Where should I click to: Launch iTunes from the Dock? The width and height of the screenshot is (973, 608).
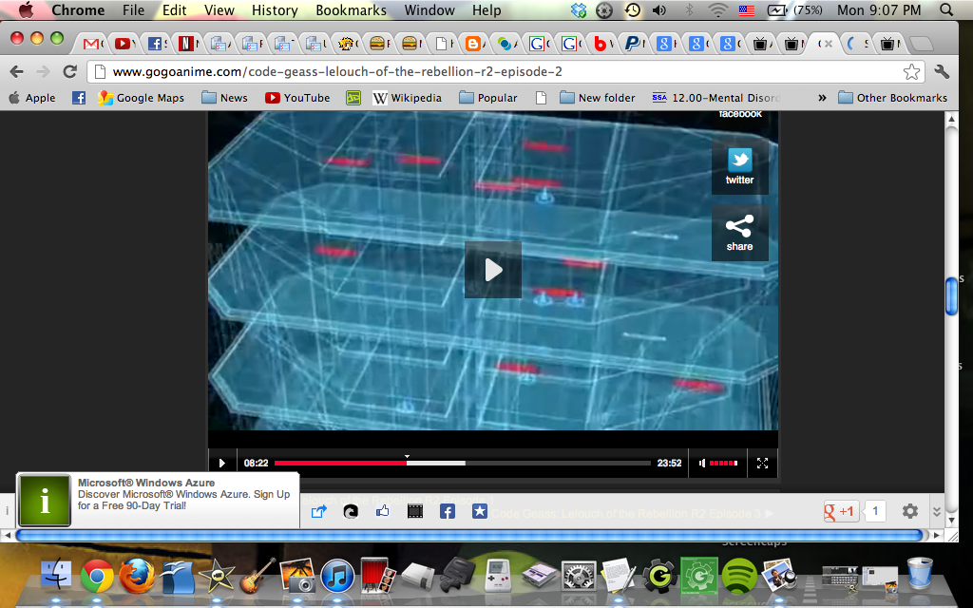337,576
